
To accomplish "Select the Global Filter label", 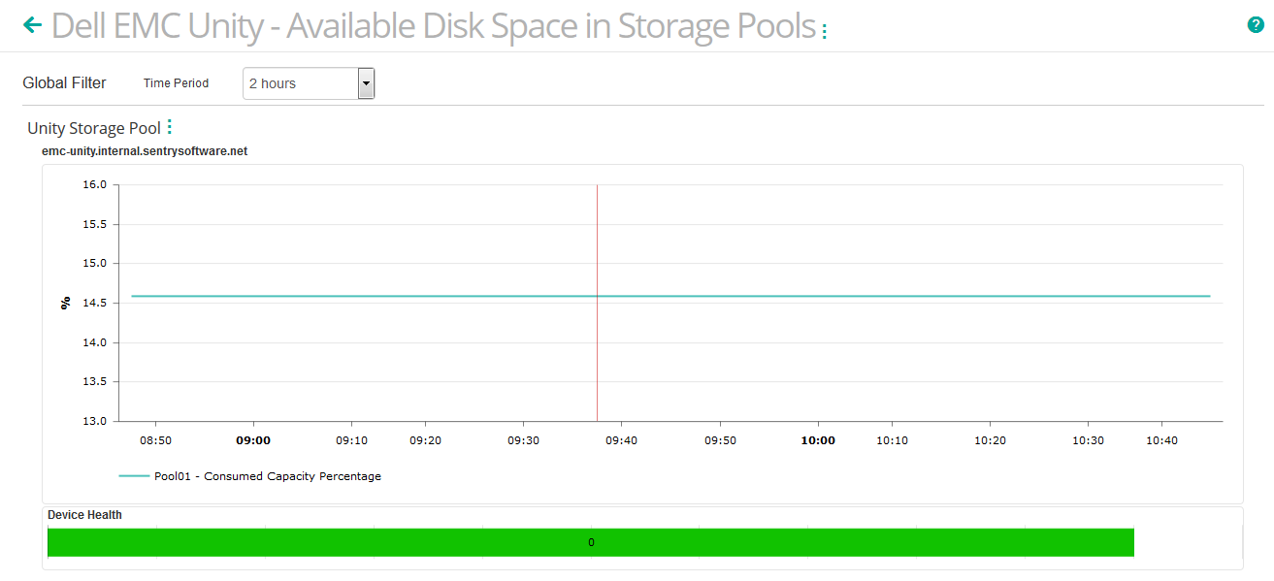I will coord(64,82).
